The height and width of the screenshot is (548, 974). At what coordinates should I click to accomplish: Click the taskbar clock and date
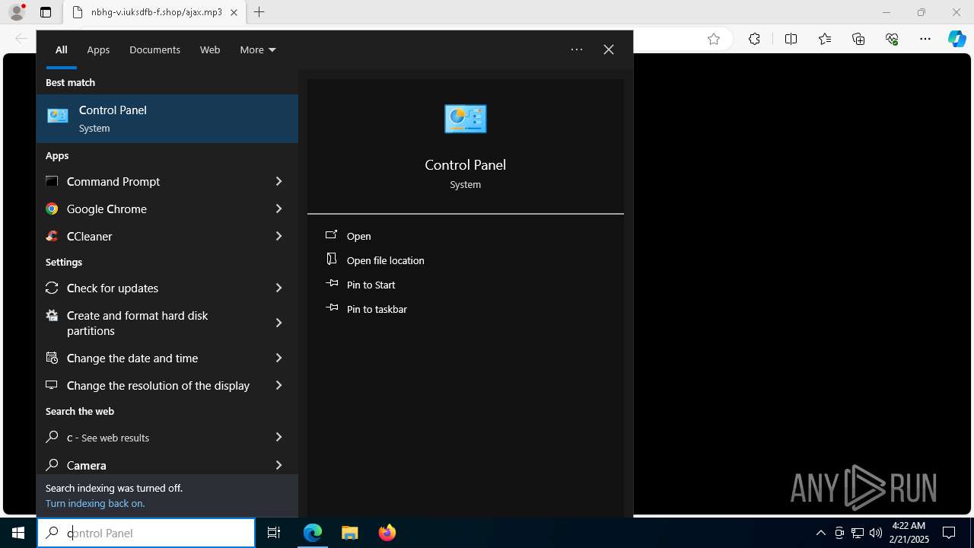(x=909, y=533)
